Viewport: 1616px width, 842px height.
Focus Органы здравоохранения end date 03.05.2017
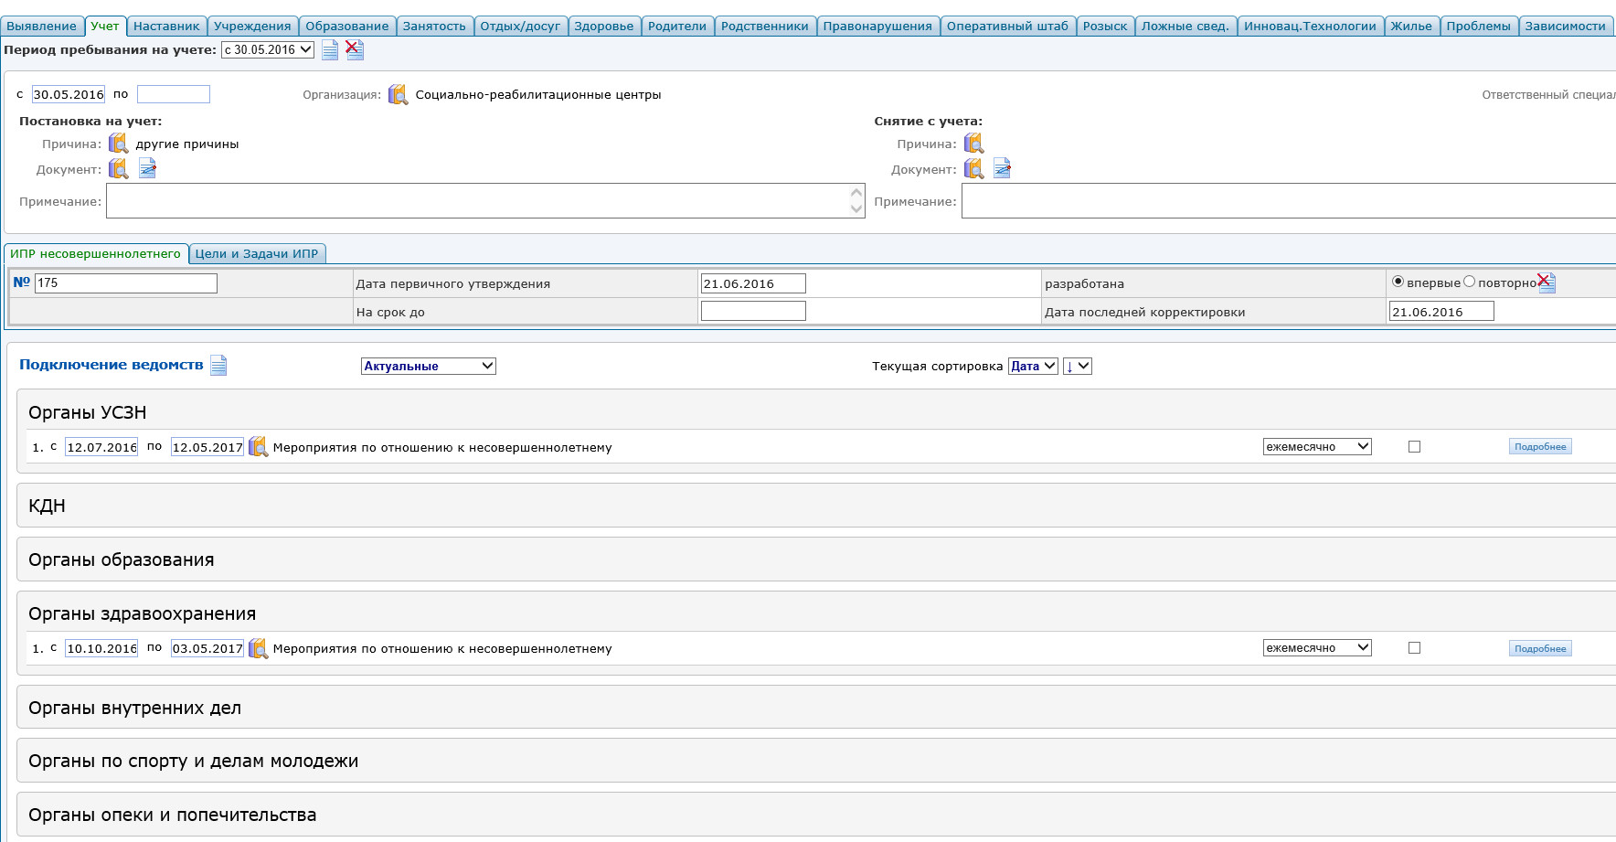point(207,648)
